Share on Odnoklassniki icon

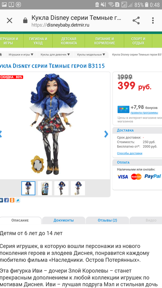pos(12,200)
